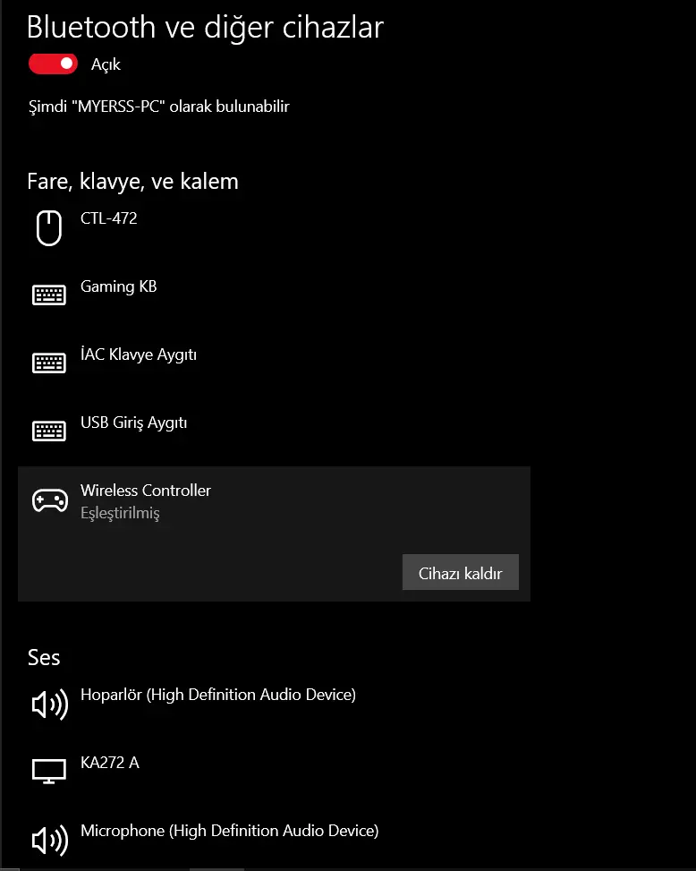The height and width of the screenshot is (871, 696).
Task: Click the Microphone audio device icon
Action: click(x=50, y=840)
